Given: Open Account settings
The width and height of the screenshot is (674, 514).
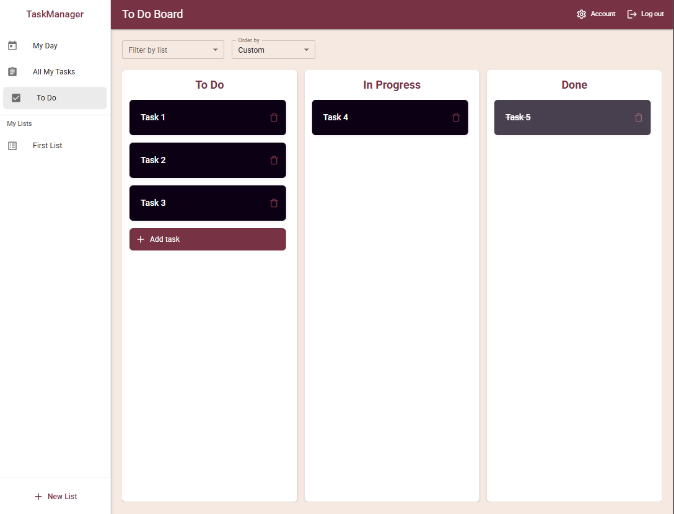Looking at the screenshot, I should tap(596, 14).
